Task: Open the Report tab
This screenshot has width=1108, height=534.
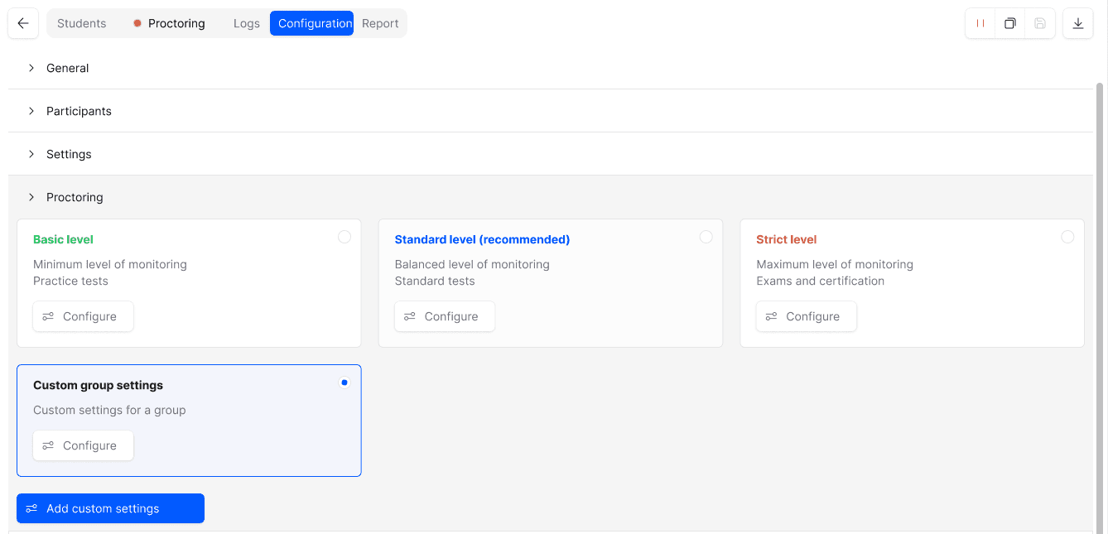Action: pos(380,23)
